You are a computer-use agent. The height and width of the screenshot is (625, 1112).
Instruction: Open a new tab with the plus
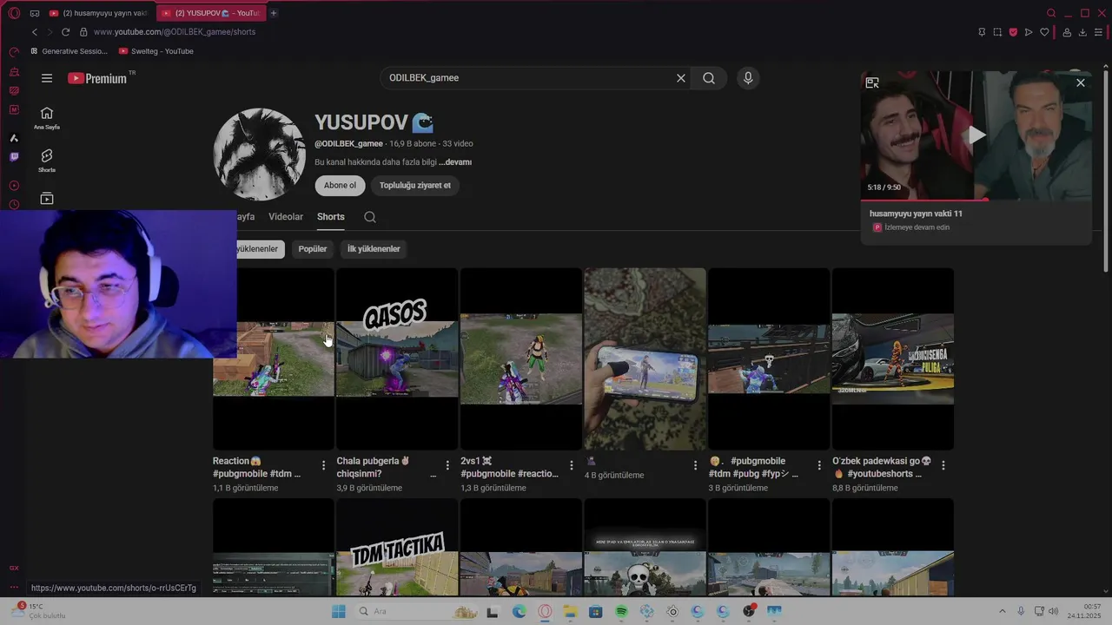pyautogui.click(x=273, y=13)
